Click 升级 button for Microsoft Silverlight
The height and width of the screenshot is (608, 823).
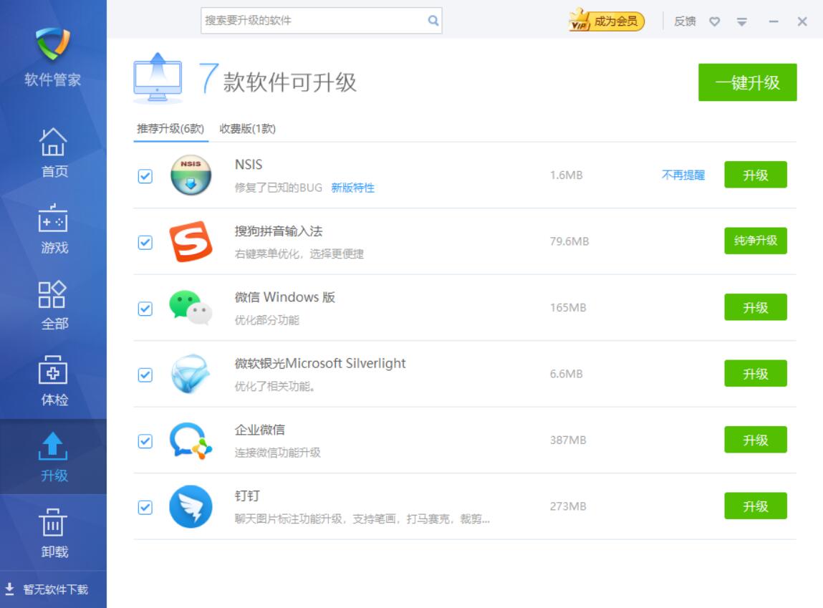[755, 374]
